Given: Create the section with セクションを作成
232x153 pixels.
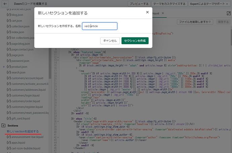Looking at the screenshot, I should click(135, 41).
